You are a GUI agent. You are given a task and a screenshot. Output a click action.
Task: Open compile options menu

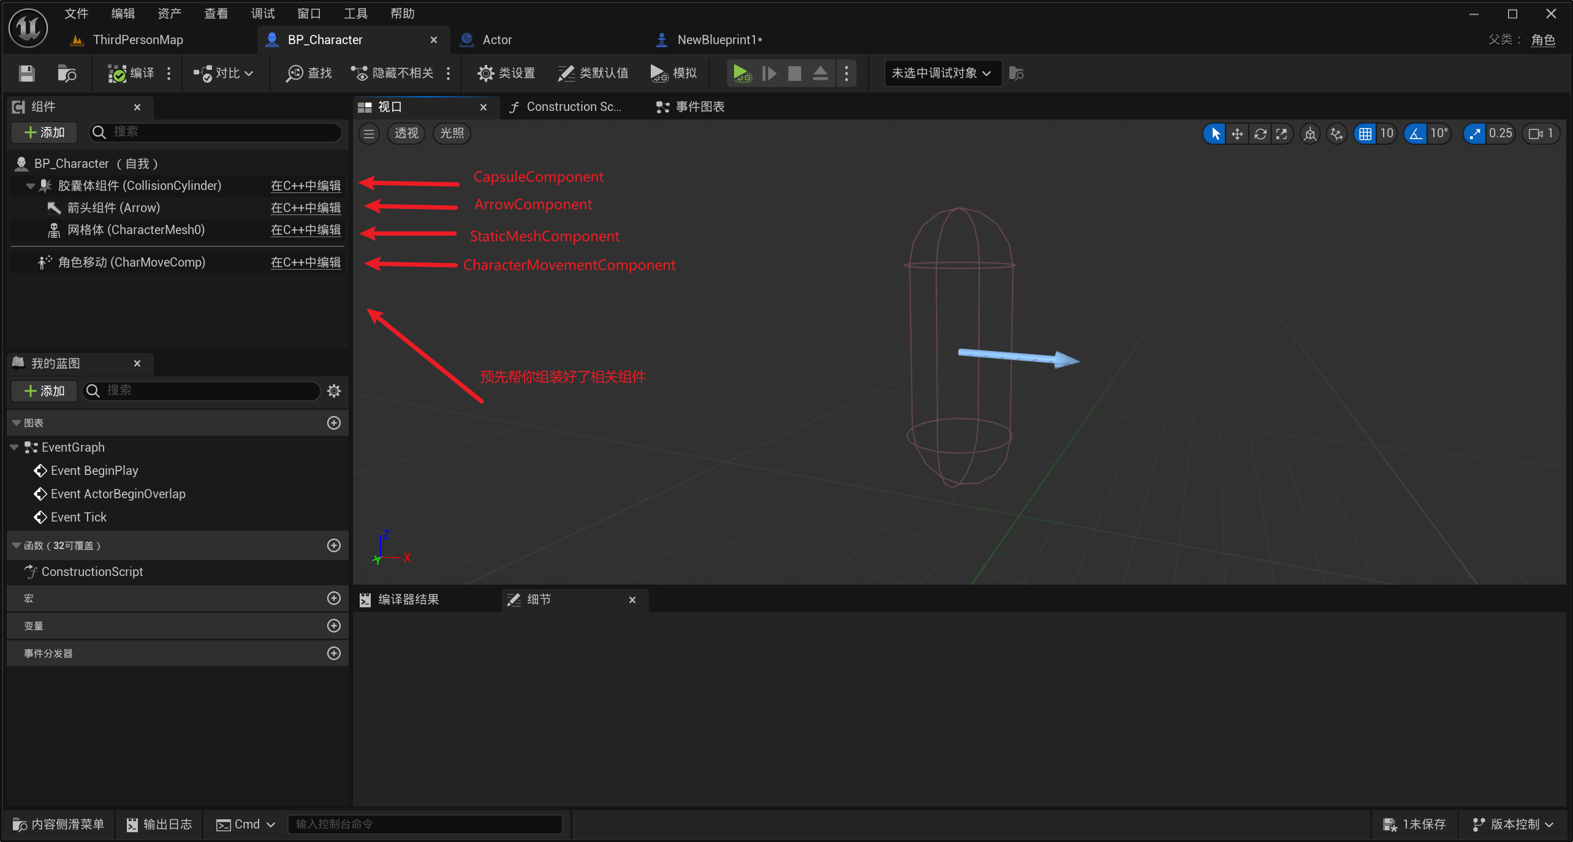point(169,74)
